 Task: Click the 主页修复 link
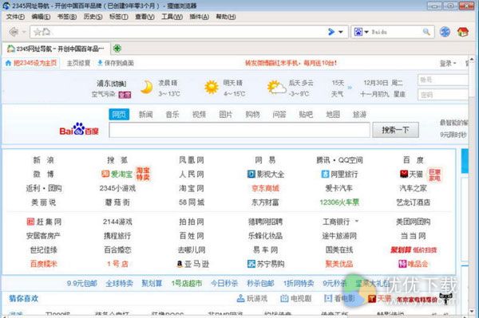(78, 63)
